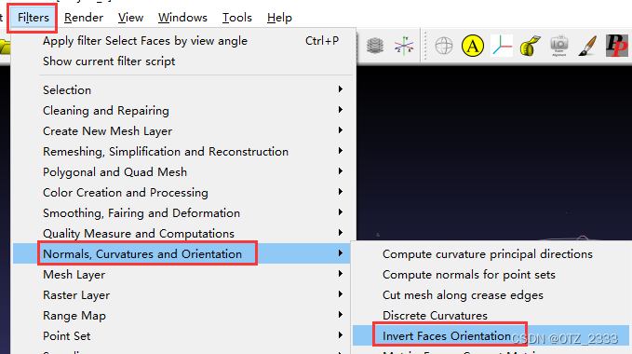Image resolution: width=632 pixels, height=354 pixels.
Task: Click the yellow folder open icon
Action: pos(5,47)
